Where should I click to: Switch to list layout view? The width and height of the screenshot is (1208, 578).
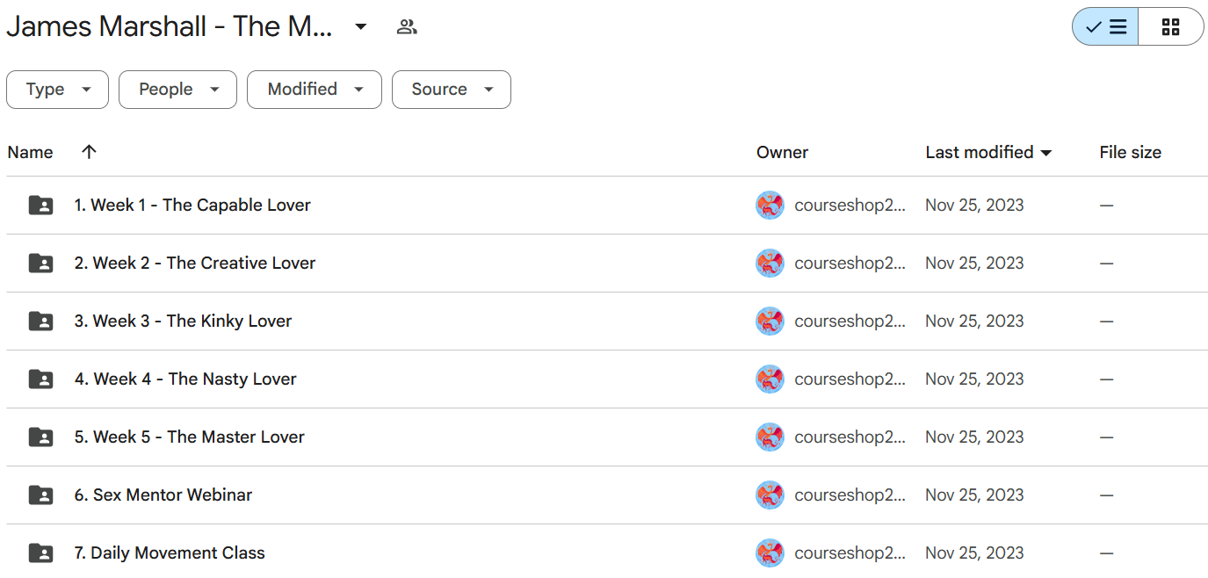click(x=1105, y=26)
